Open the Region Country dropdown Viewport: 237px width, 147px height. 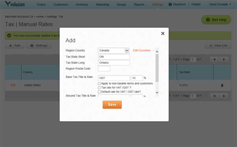point(114,51)
